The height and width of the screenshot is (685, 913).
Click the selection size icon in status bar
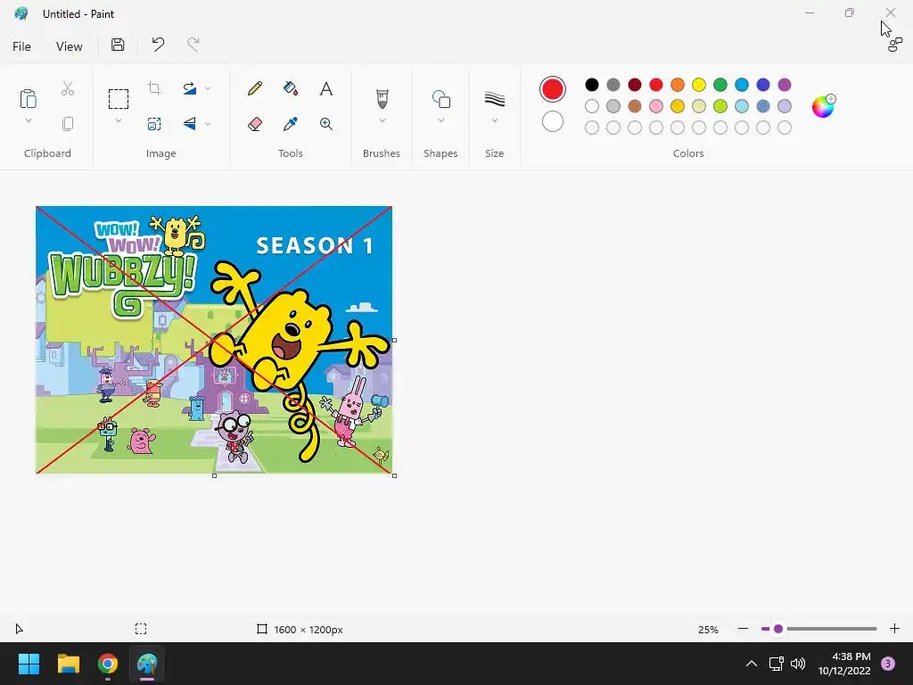(141, 629)
